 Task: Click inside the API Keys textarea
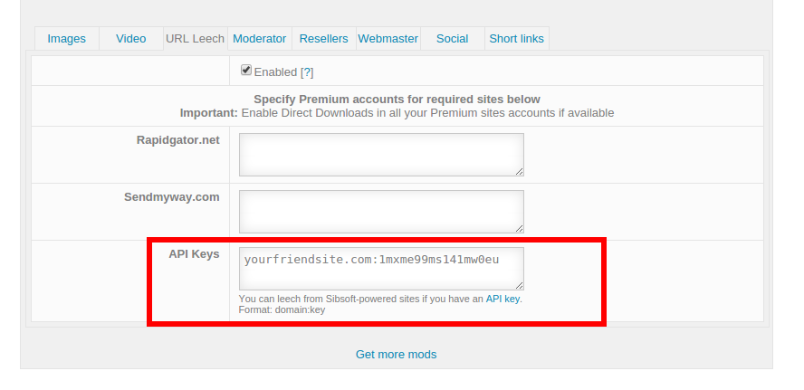tap(380, 269)
